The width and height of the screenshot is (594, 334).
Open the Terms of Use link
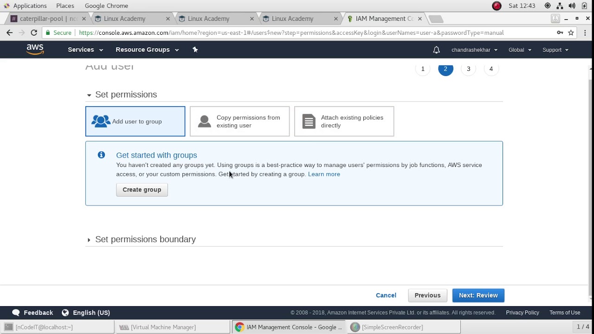pos(565,313)
